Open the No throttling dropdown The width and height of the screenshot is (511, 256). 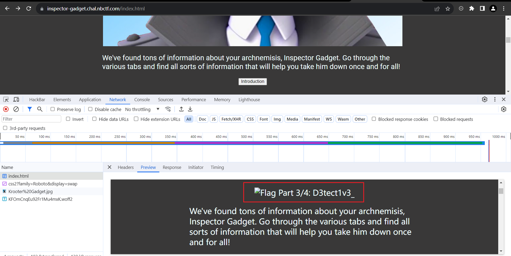click(x=142, y=109)
